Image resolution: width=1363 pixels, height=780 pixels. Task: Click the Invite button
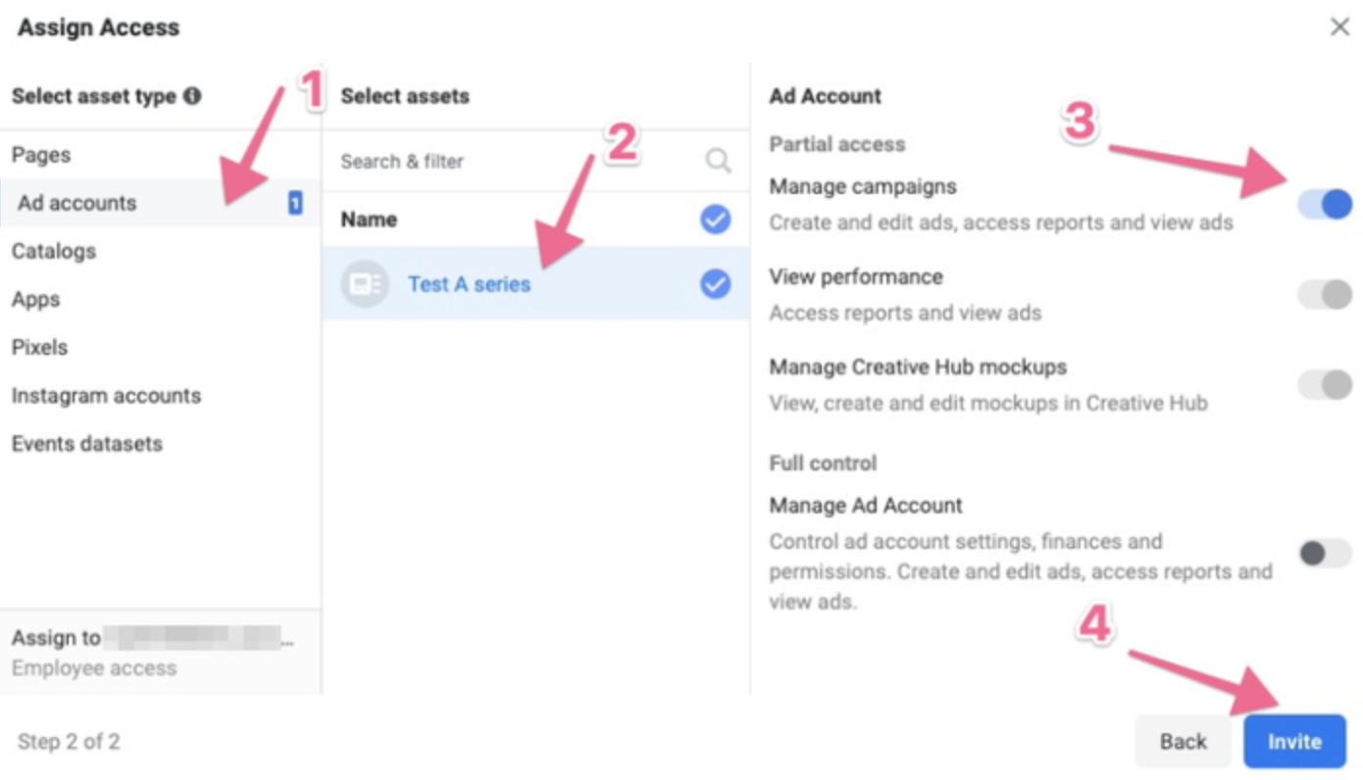click(x=1294, y=741)
